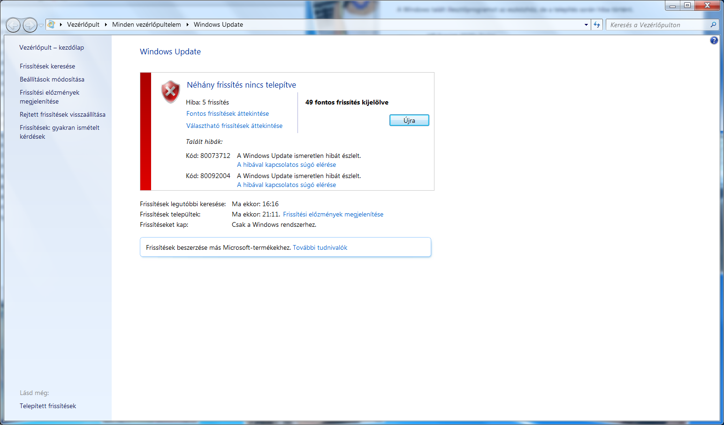Screen dimensions: 724x425
Task: Click Rejtett frissítések visszaállítása link
Action: 62,114
